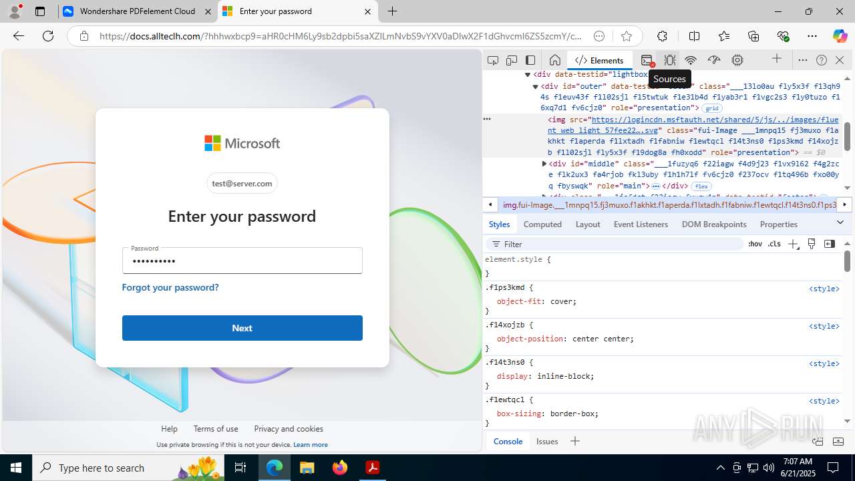Click the flex badge on middle div
This screenshot has width=855, height=481.
coord(701,186)
